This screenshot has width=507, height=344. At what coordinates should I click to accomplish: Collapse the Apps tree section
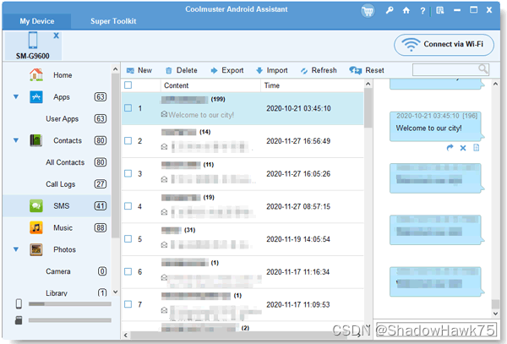(16, 96)
